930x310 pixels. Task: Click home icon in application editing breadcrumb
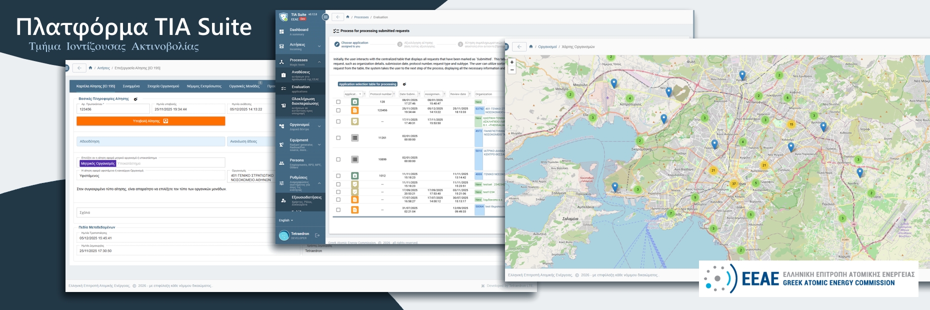[90, 68]
